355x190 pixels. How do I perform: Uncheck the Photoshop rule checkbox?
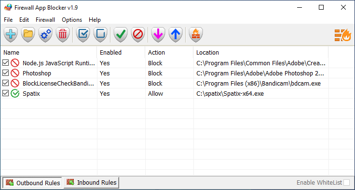click(5, 73)
